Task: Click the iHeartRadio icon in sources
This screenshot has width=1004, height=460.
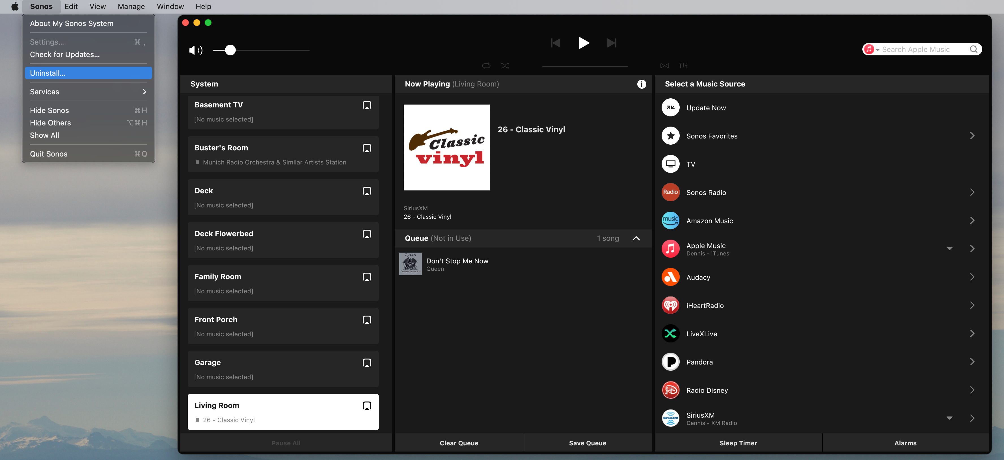Action: (x=670, y=305)
